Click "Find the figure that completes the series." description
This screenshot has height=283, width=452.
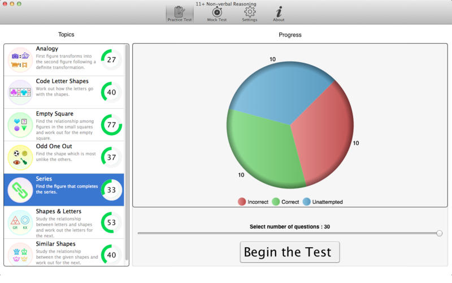[67, 189]
